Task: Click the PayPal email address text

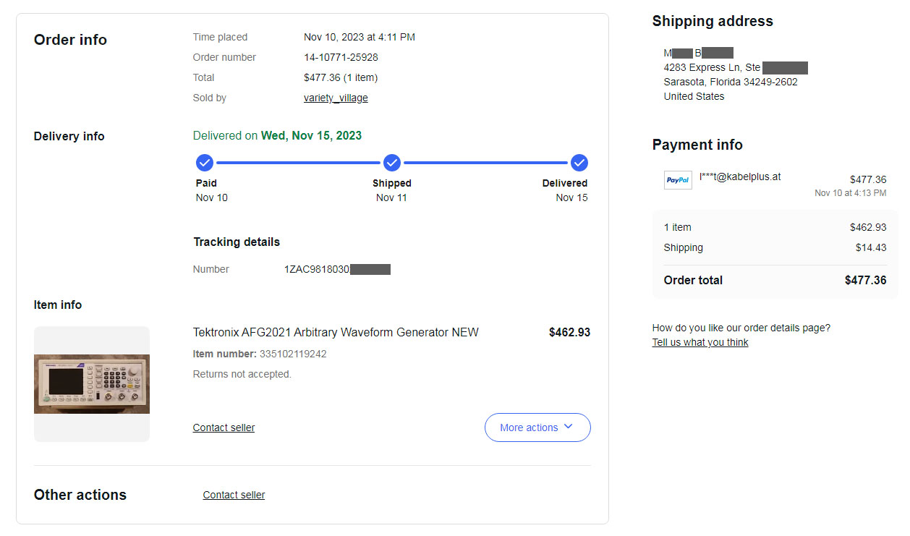Action: coord(740,176)
